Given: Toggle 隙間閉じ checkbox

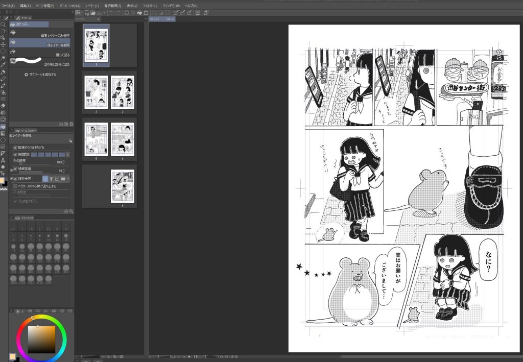Looking at the screenshot, I should (x=15, y=154).
